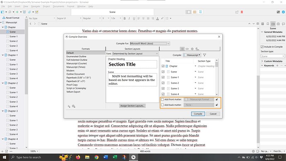The image size is (286, 161).
Task: Click the binder View icon in main toolbar
Action: [x=2, y=12]
